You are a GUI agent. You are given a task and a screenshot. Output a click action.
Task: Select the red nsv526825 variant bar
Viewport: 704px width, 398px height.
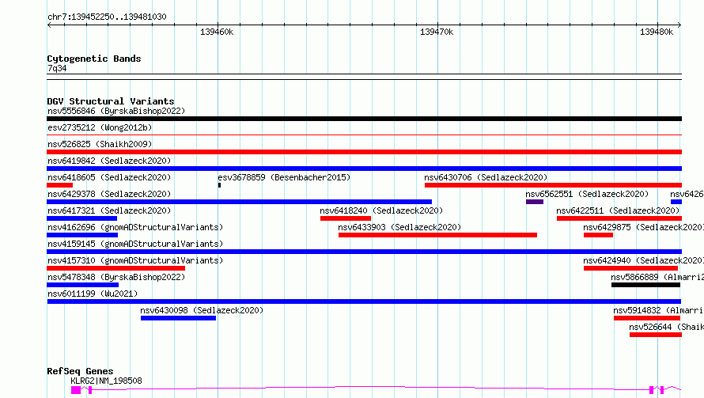coord(364,152)
